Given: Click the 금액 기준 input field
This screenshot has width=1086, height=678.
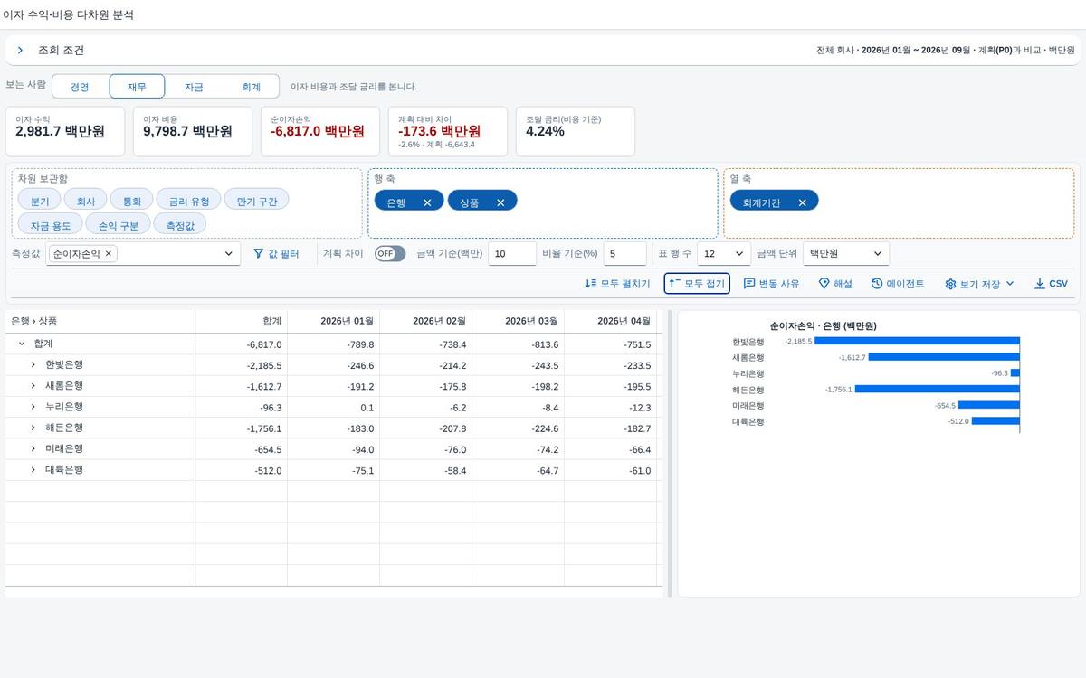Looking at the screenshot, I should click(x=512, y=254).
